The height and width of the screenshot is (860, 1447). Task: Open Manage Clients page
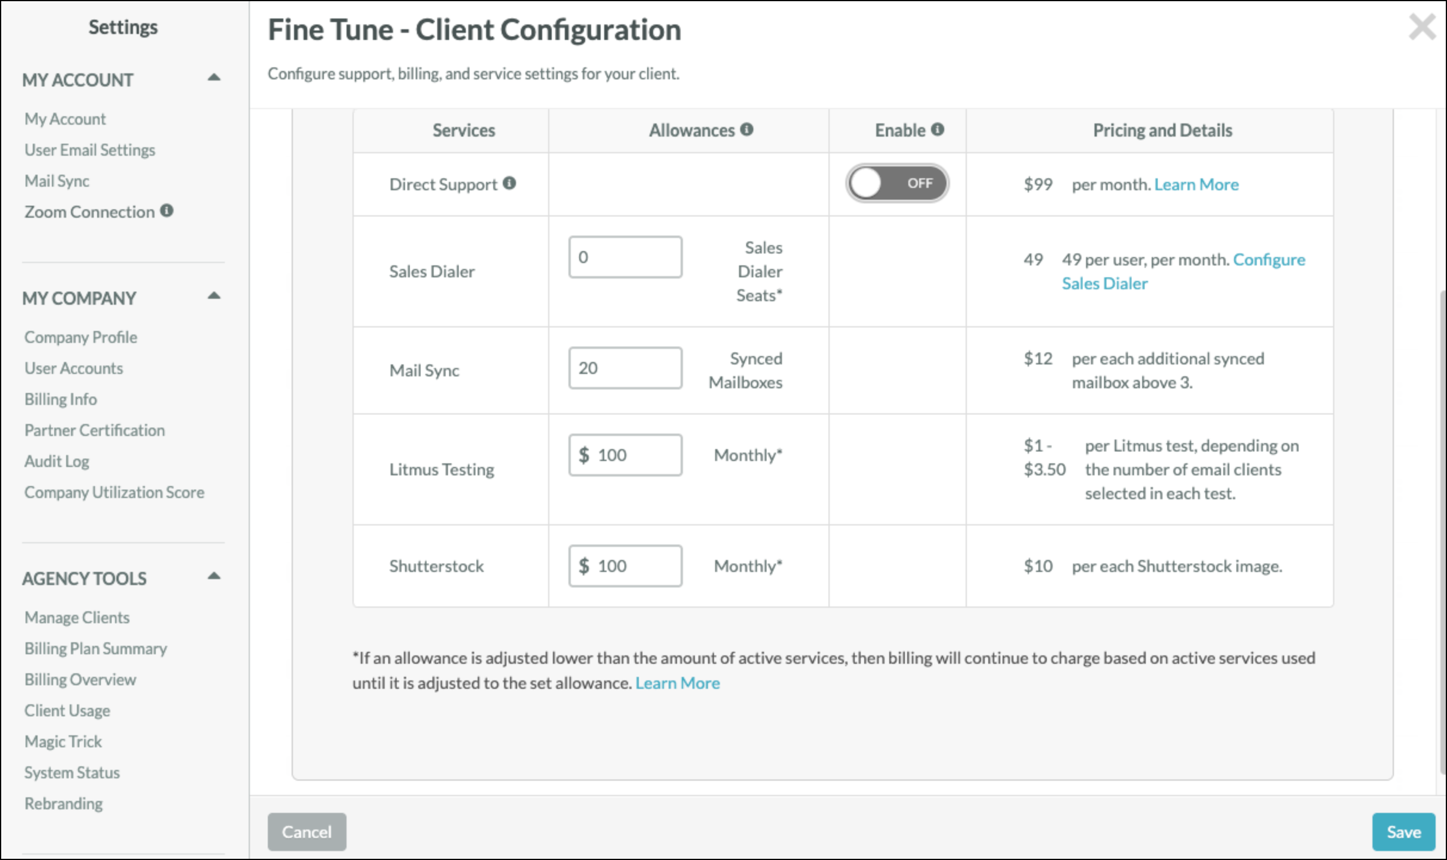(x=77, y=617)
